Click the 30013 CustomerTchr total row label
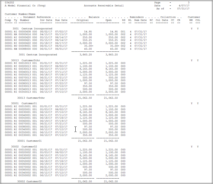Image resolution: width=213 pixels, height=184 pixels. tap(31, 98)
